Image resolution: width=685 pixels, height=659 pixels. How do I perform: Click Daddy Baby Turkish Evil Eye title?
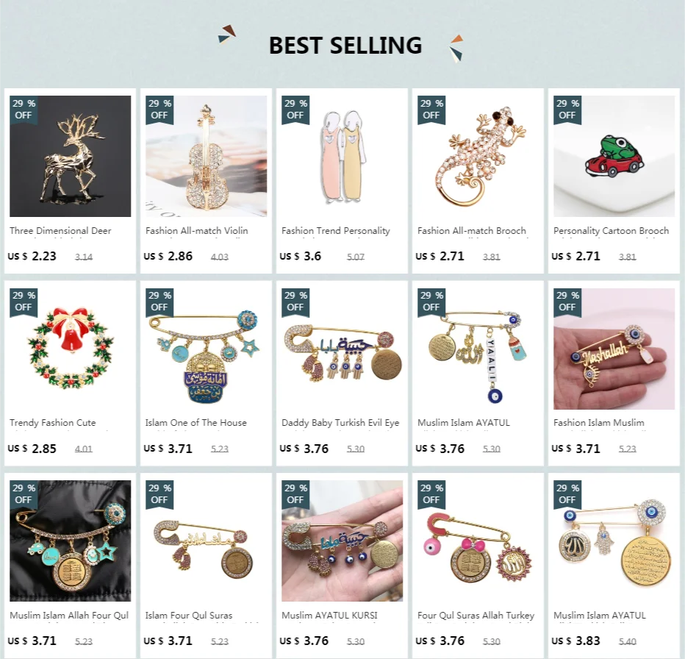[340, 423]
